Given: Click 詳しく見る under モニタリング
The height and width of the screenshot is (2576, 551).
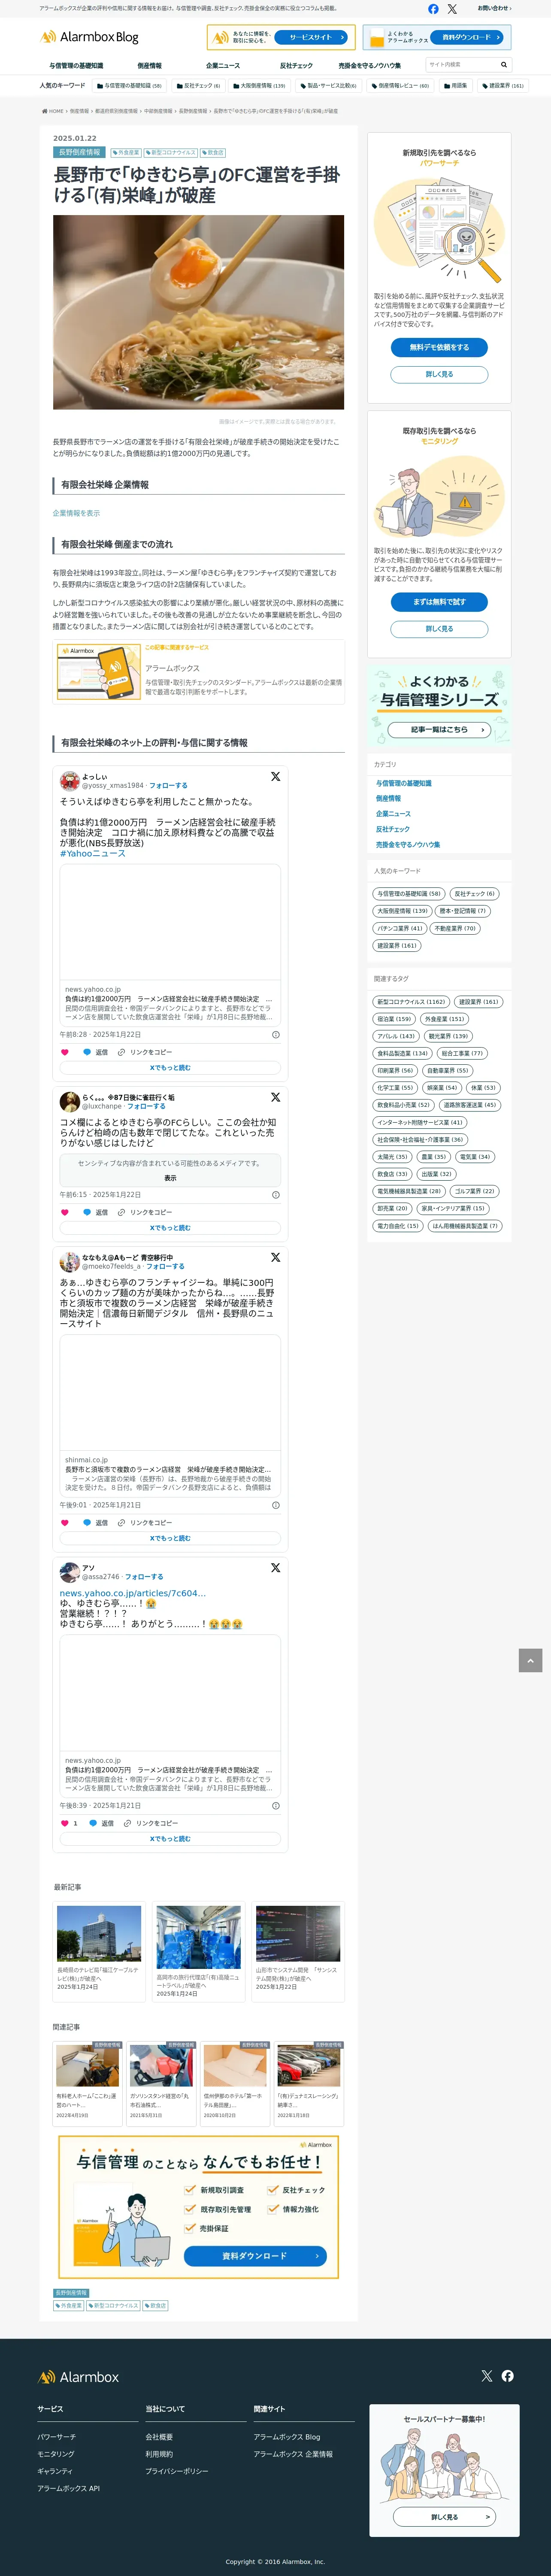Looking at the screenshot, I should click(x=439, y=629).
